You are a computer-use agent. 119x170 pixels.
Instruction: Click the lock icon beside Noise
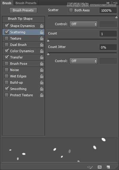(42, 70)
